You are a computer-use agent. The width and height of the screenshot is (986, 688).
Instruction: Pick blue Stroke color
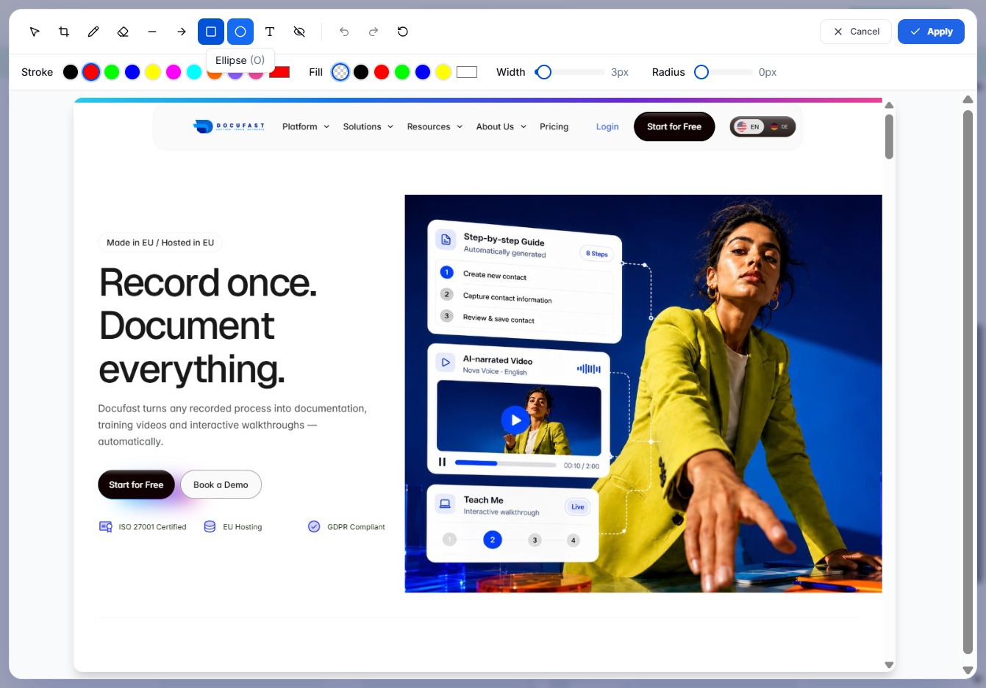(132, 72)
